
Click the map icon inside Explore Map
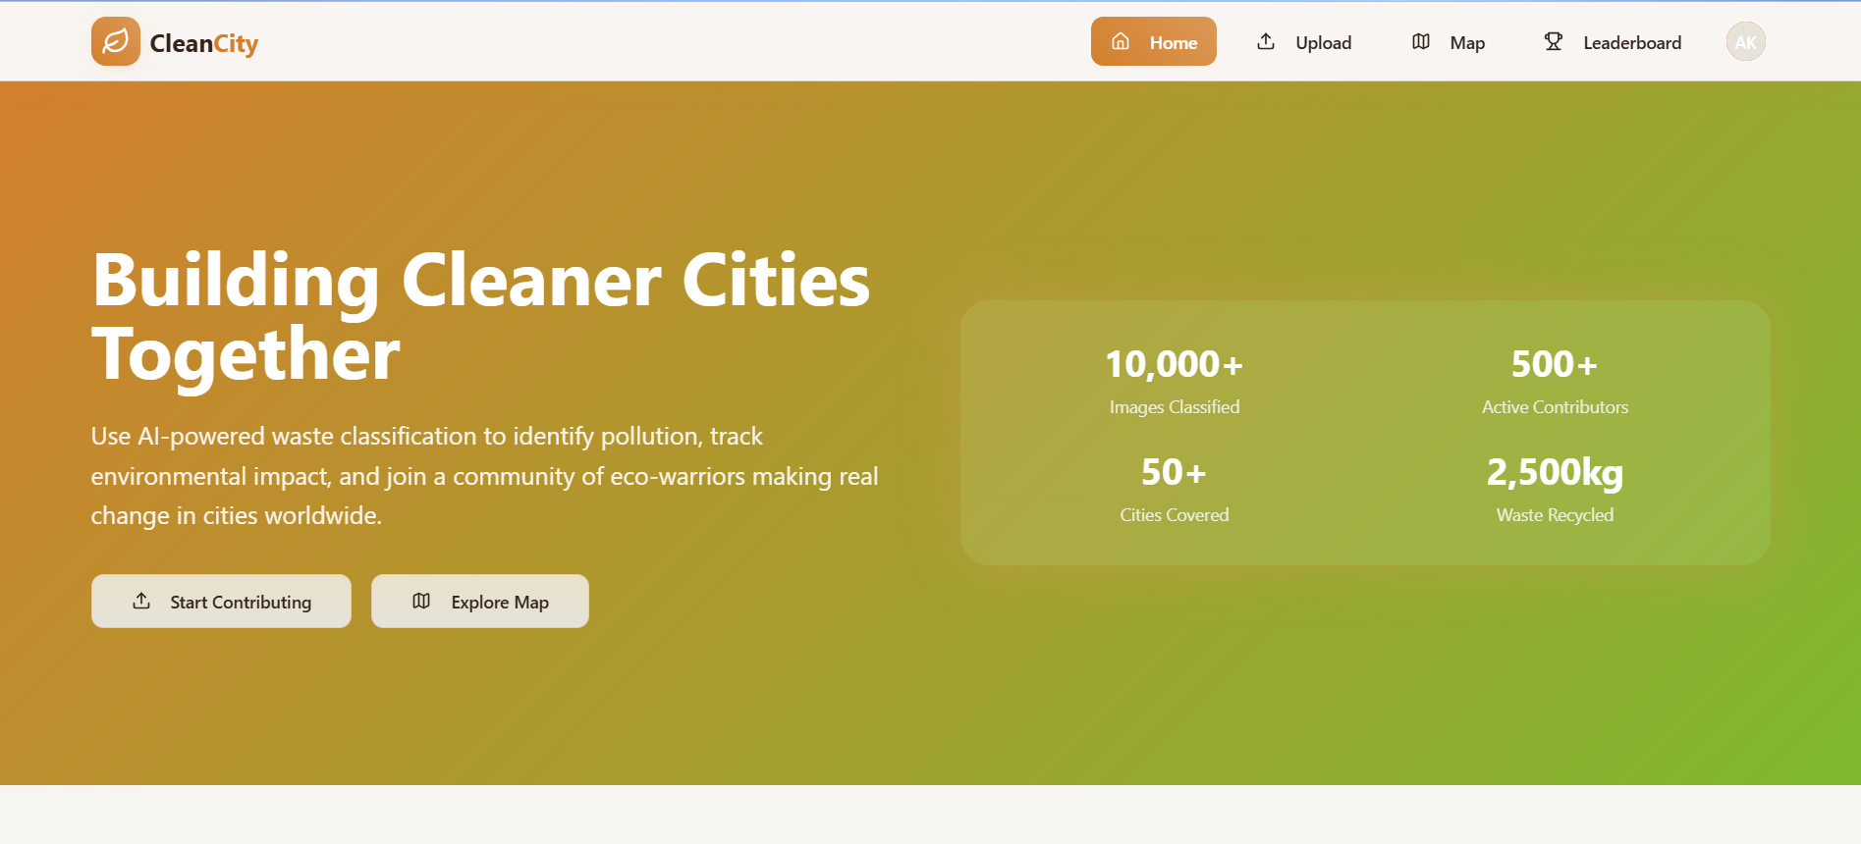coord(421,601)
